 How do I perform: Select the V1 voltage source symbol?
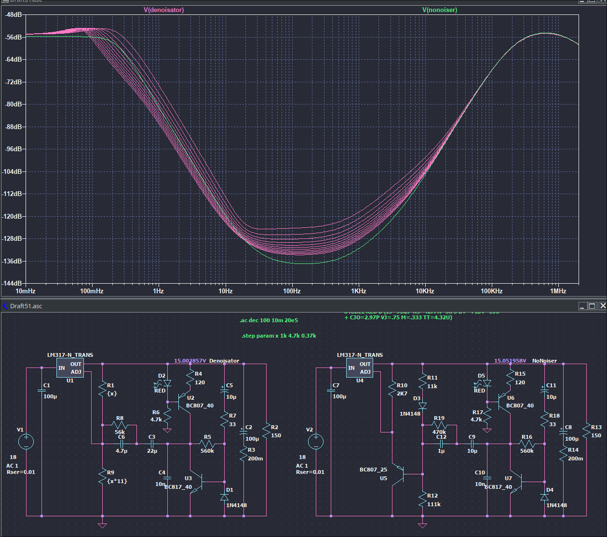click(x=26, y=442)
